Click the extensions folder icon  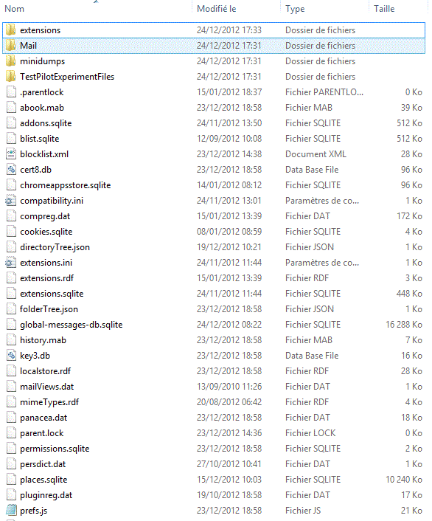tap(10, 30)
